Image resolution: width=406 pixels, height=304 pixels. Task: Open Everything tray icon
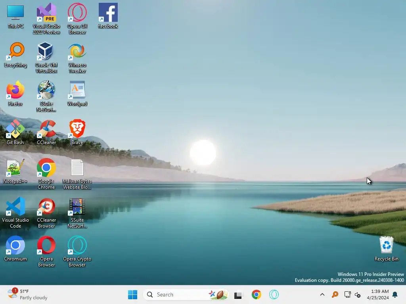pos(335,294)
